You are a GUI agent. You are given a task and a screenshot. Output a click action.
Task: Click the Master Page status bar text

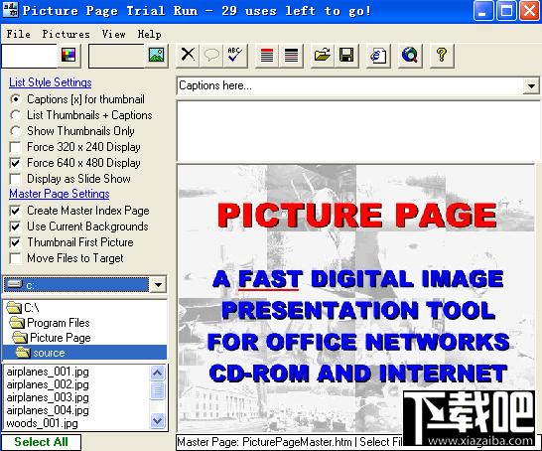pos(290,442)
